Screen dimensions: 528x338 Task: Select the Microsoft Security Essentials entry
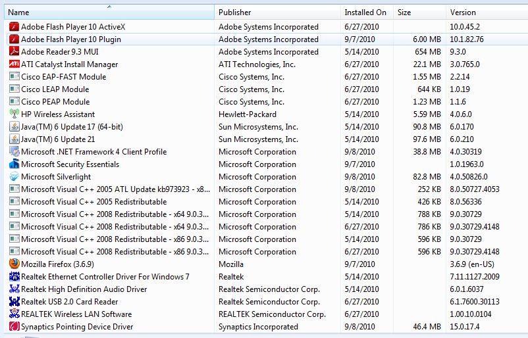[x=70, y=164]
